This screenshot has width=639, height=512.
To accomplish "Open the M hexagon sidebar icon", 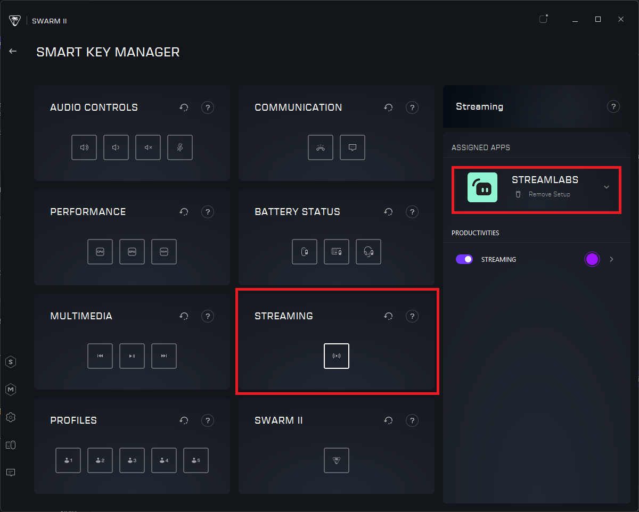I will pos(11,390).
